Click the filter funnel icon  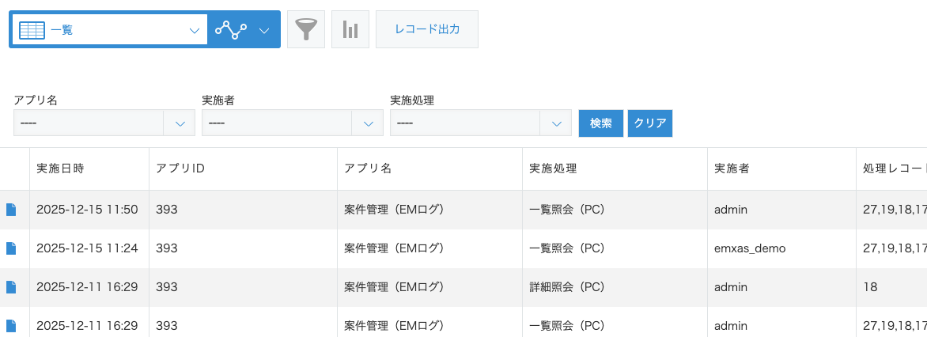tap(306, 30)
